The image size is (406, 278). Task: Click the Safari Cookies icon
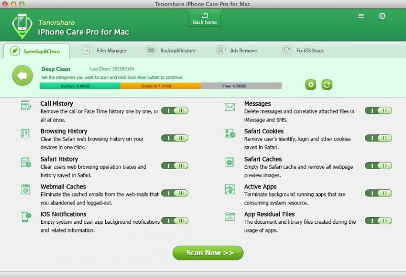click(230, 134)
